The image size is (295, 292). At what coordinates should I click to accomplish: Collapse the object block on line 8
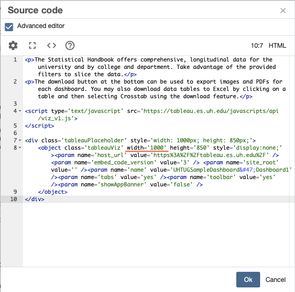tap(20, 147)
